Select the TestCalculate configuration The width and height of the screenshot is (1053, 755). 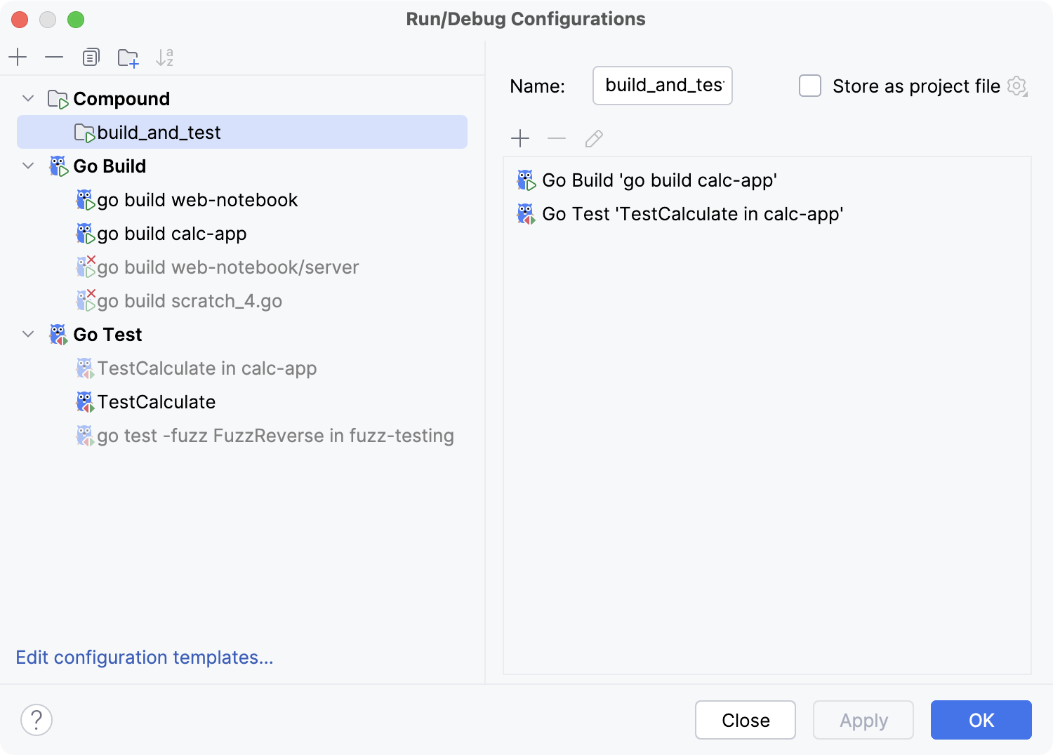pyautogui.click(x=156, y=401)
